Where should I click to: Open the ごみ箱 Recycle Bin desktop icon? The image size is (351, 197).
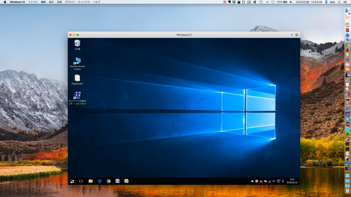tap(77, 45)
